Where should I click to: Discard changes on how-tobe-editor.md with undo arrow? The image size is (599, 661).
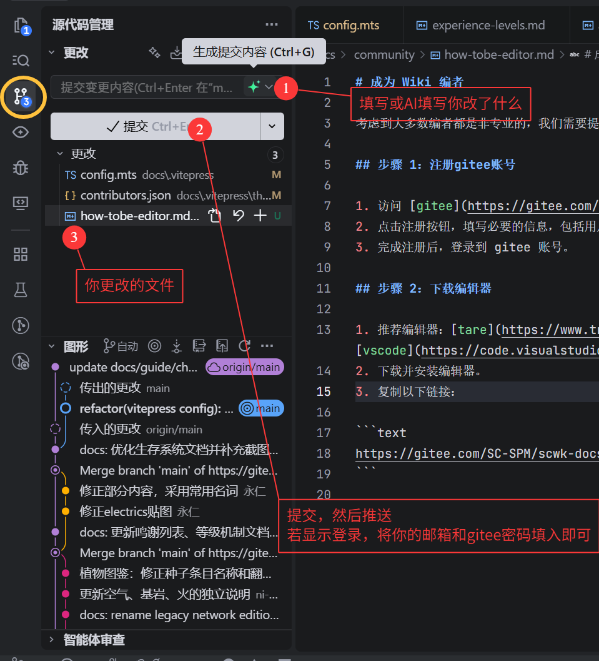point(238,216)
